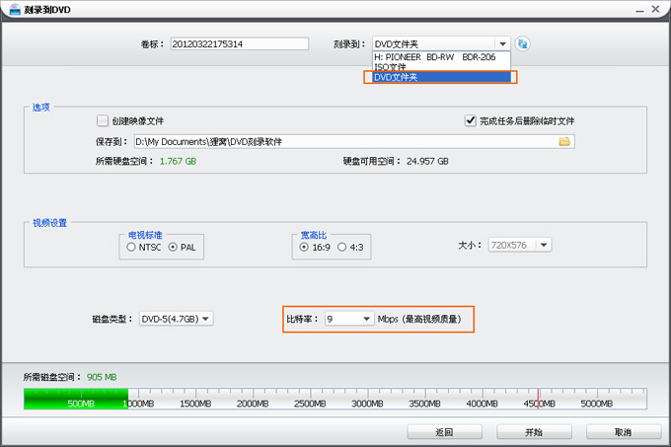This screenshot has height=447, width=671.
Task: Click the refresh drives icon
Action: pyautogui.click(x=522, y=43)
